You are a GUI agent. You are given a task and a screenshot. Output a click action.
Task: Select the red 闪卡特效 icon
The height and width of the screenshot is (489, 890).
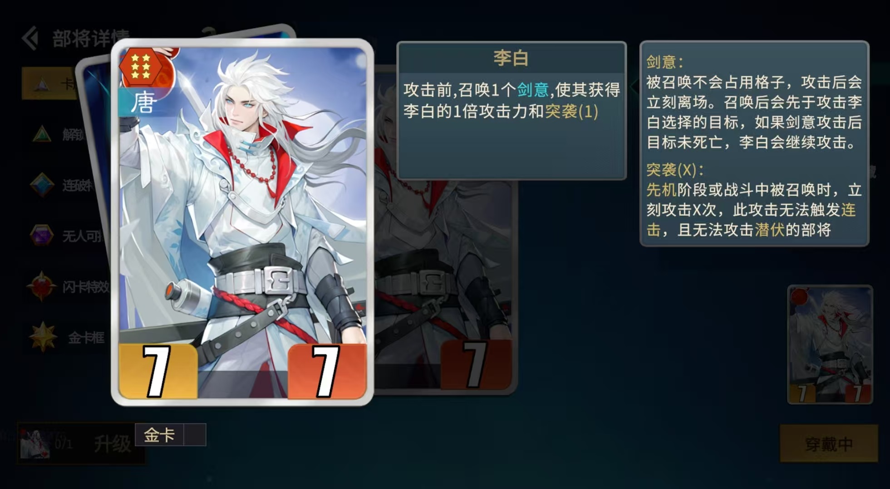click(41, 286)
